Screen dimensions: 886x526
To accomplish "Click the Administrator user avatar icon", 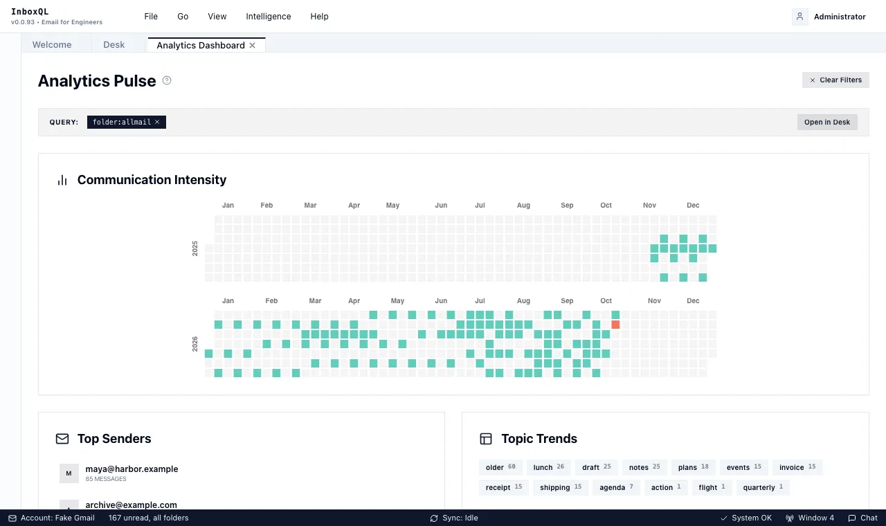I will [800, 17].
